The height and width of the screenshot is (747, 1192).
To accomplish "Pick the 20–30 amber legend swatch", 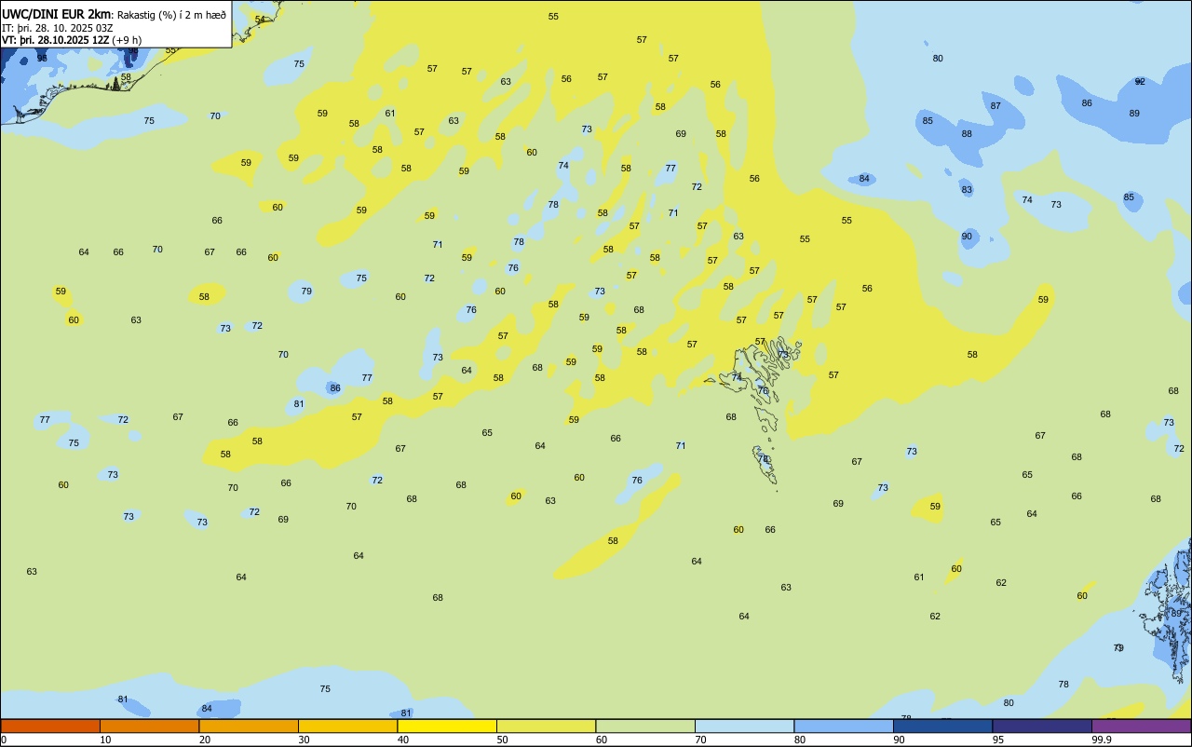I will point(249,726).
